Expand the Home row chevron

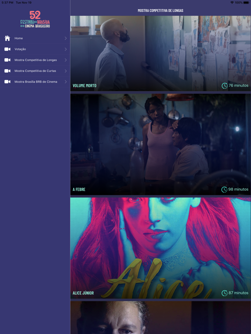click(x=65, y=38)
